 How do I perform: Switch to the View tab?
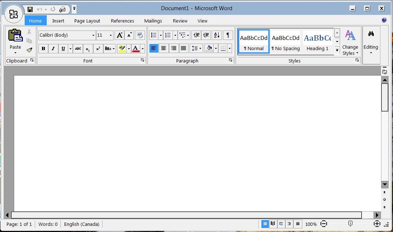202,21
